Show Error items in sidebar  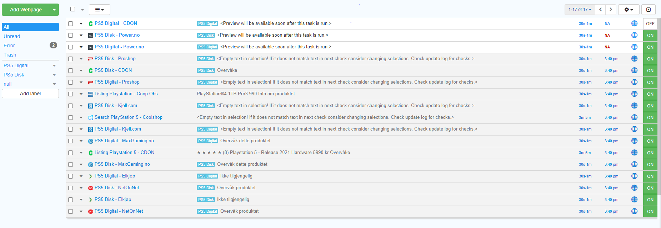click(x=9, y=46)
